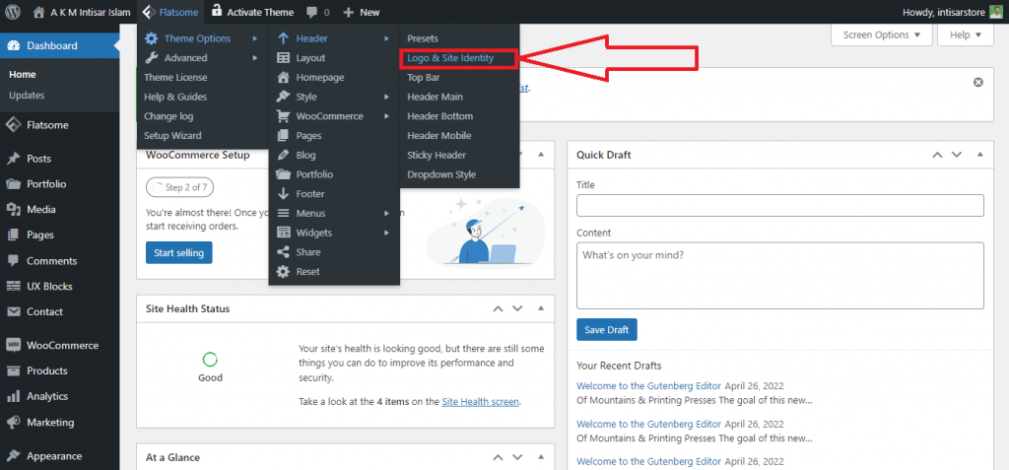Click the Quick Draft Title field
The height and width of the screenshot is (470, 1009).
[780, 205]
